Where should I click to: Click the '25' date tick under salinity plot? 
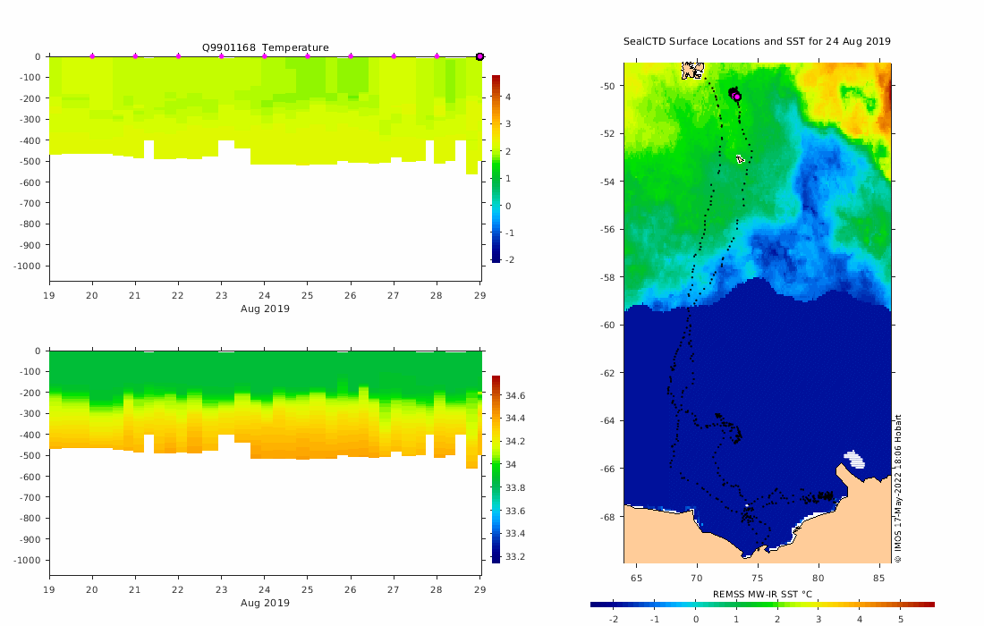tap(308, 589)
